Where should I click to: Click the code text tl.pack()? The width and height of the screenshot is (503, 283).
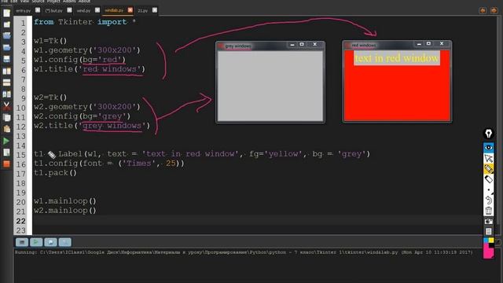point(55,173)
